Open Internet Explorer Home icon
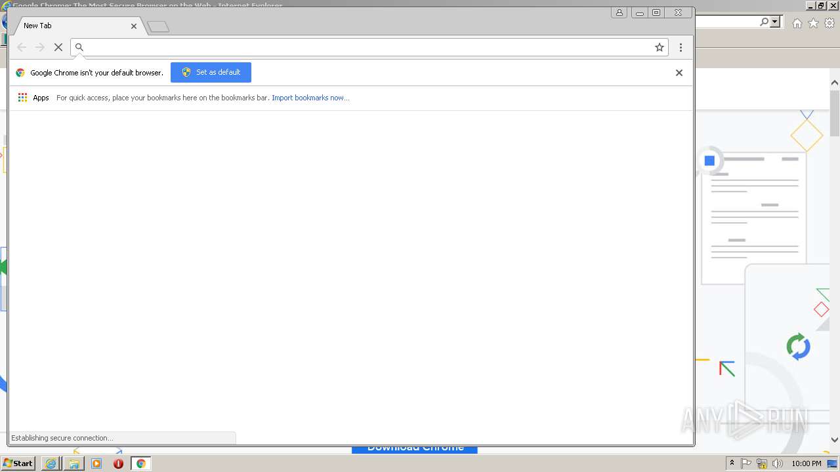The width and height of the screenshot is (840, 472). tap(797, 23)
